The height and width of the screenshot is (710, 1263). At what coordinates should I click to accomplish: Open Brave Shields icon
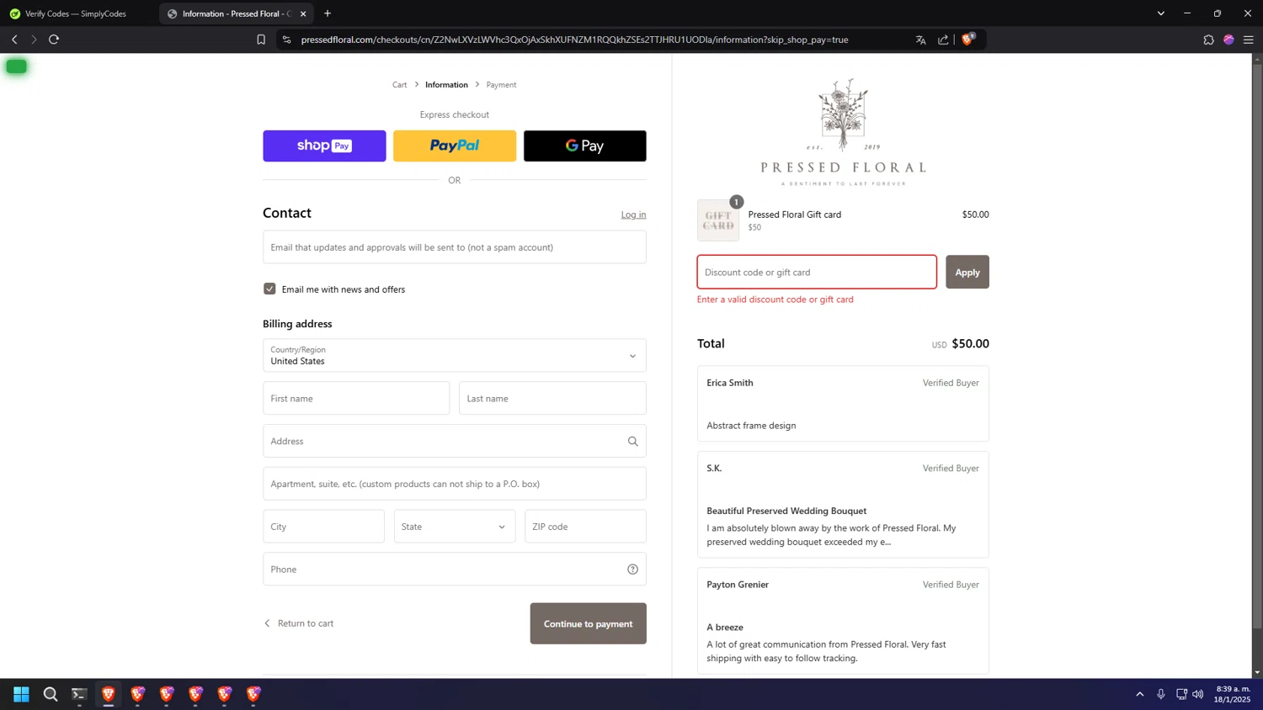point(968,39)
